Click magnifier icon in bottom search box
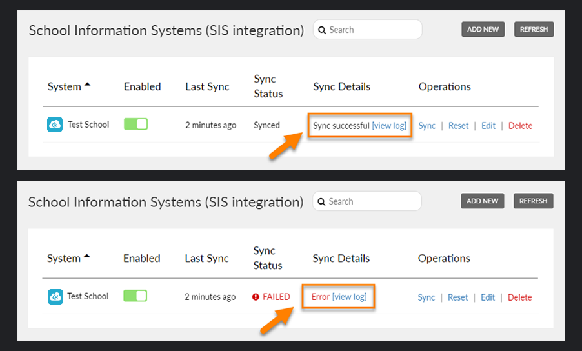This screenshot has width=582, height=351. pos(321,202)
